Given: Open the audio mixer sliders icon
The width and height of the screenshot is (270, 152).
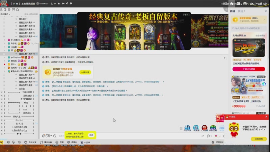Looking at the screenshot, I should point(19,142).
